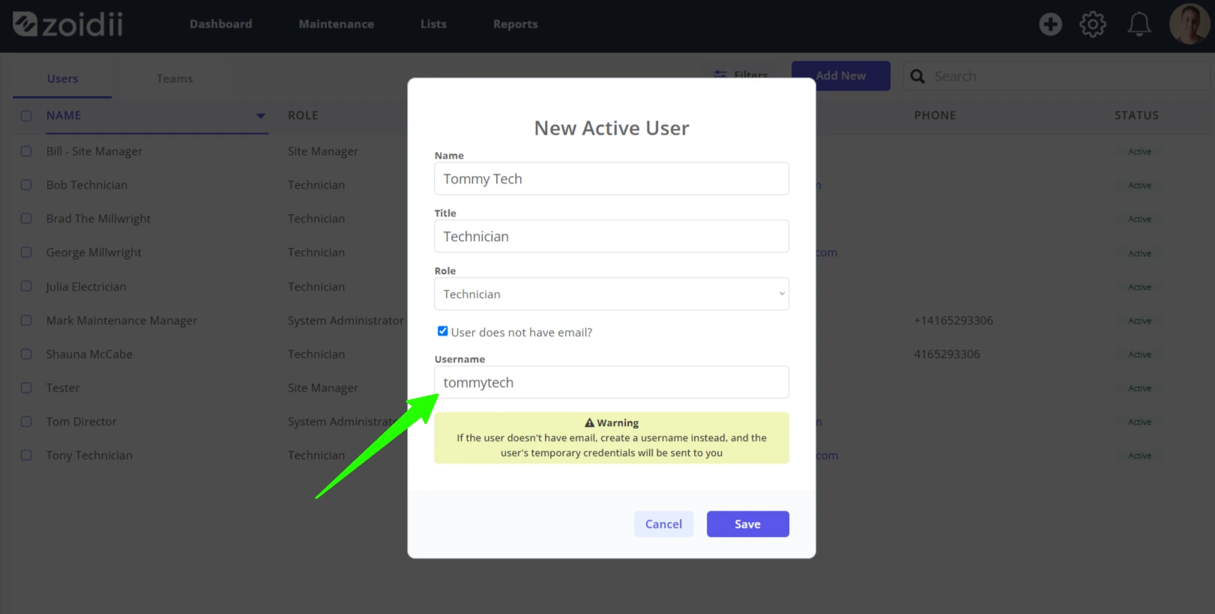The width and height of the screenshot is (1215, 614).
Task: Select the Bill - Site Manager checkbox
Action: pos(26,151)
